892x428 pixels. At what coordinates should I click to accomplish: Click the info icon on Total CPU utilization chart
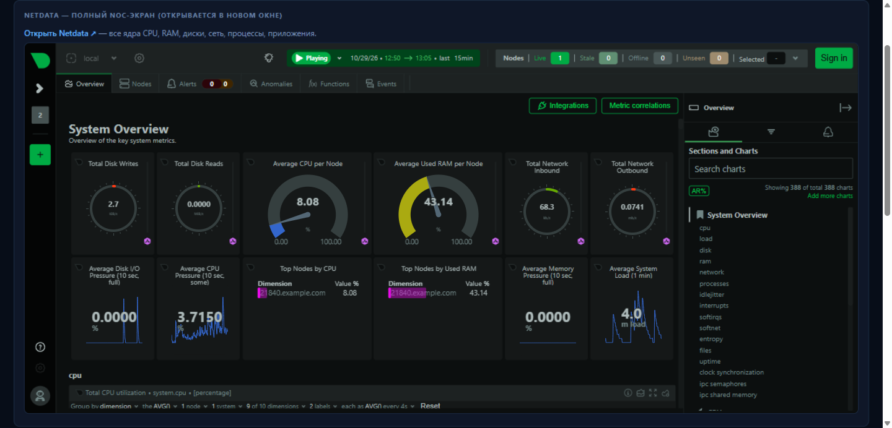pyautogui.click(x=627, y=393)
